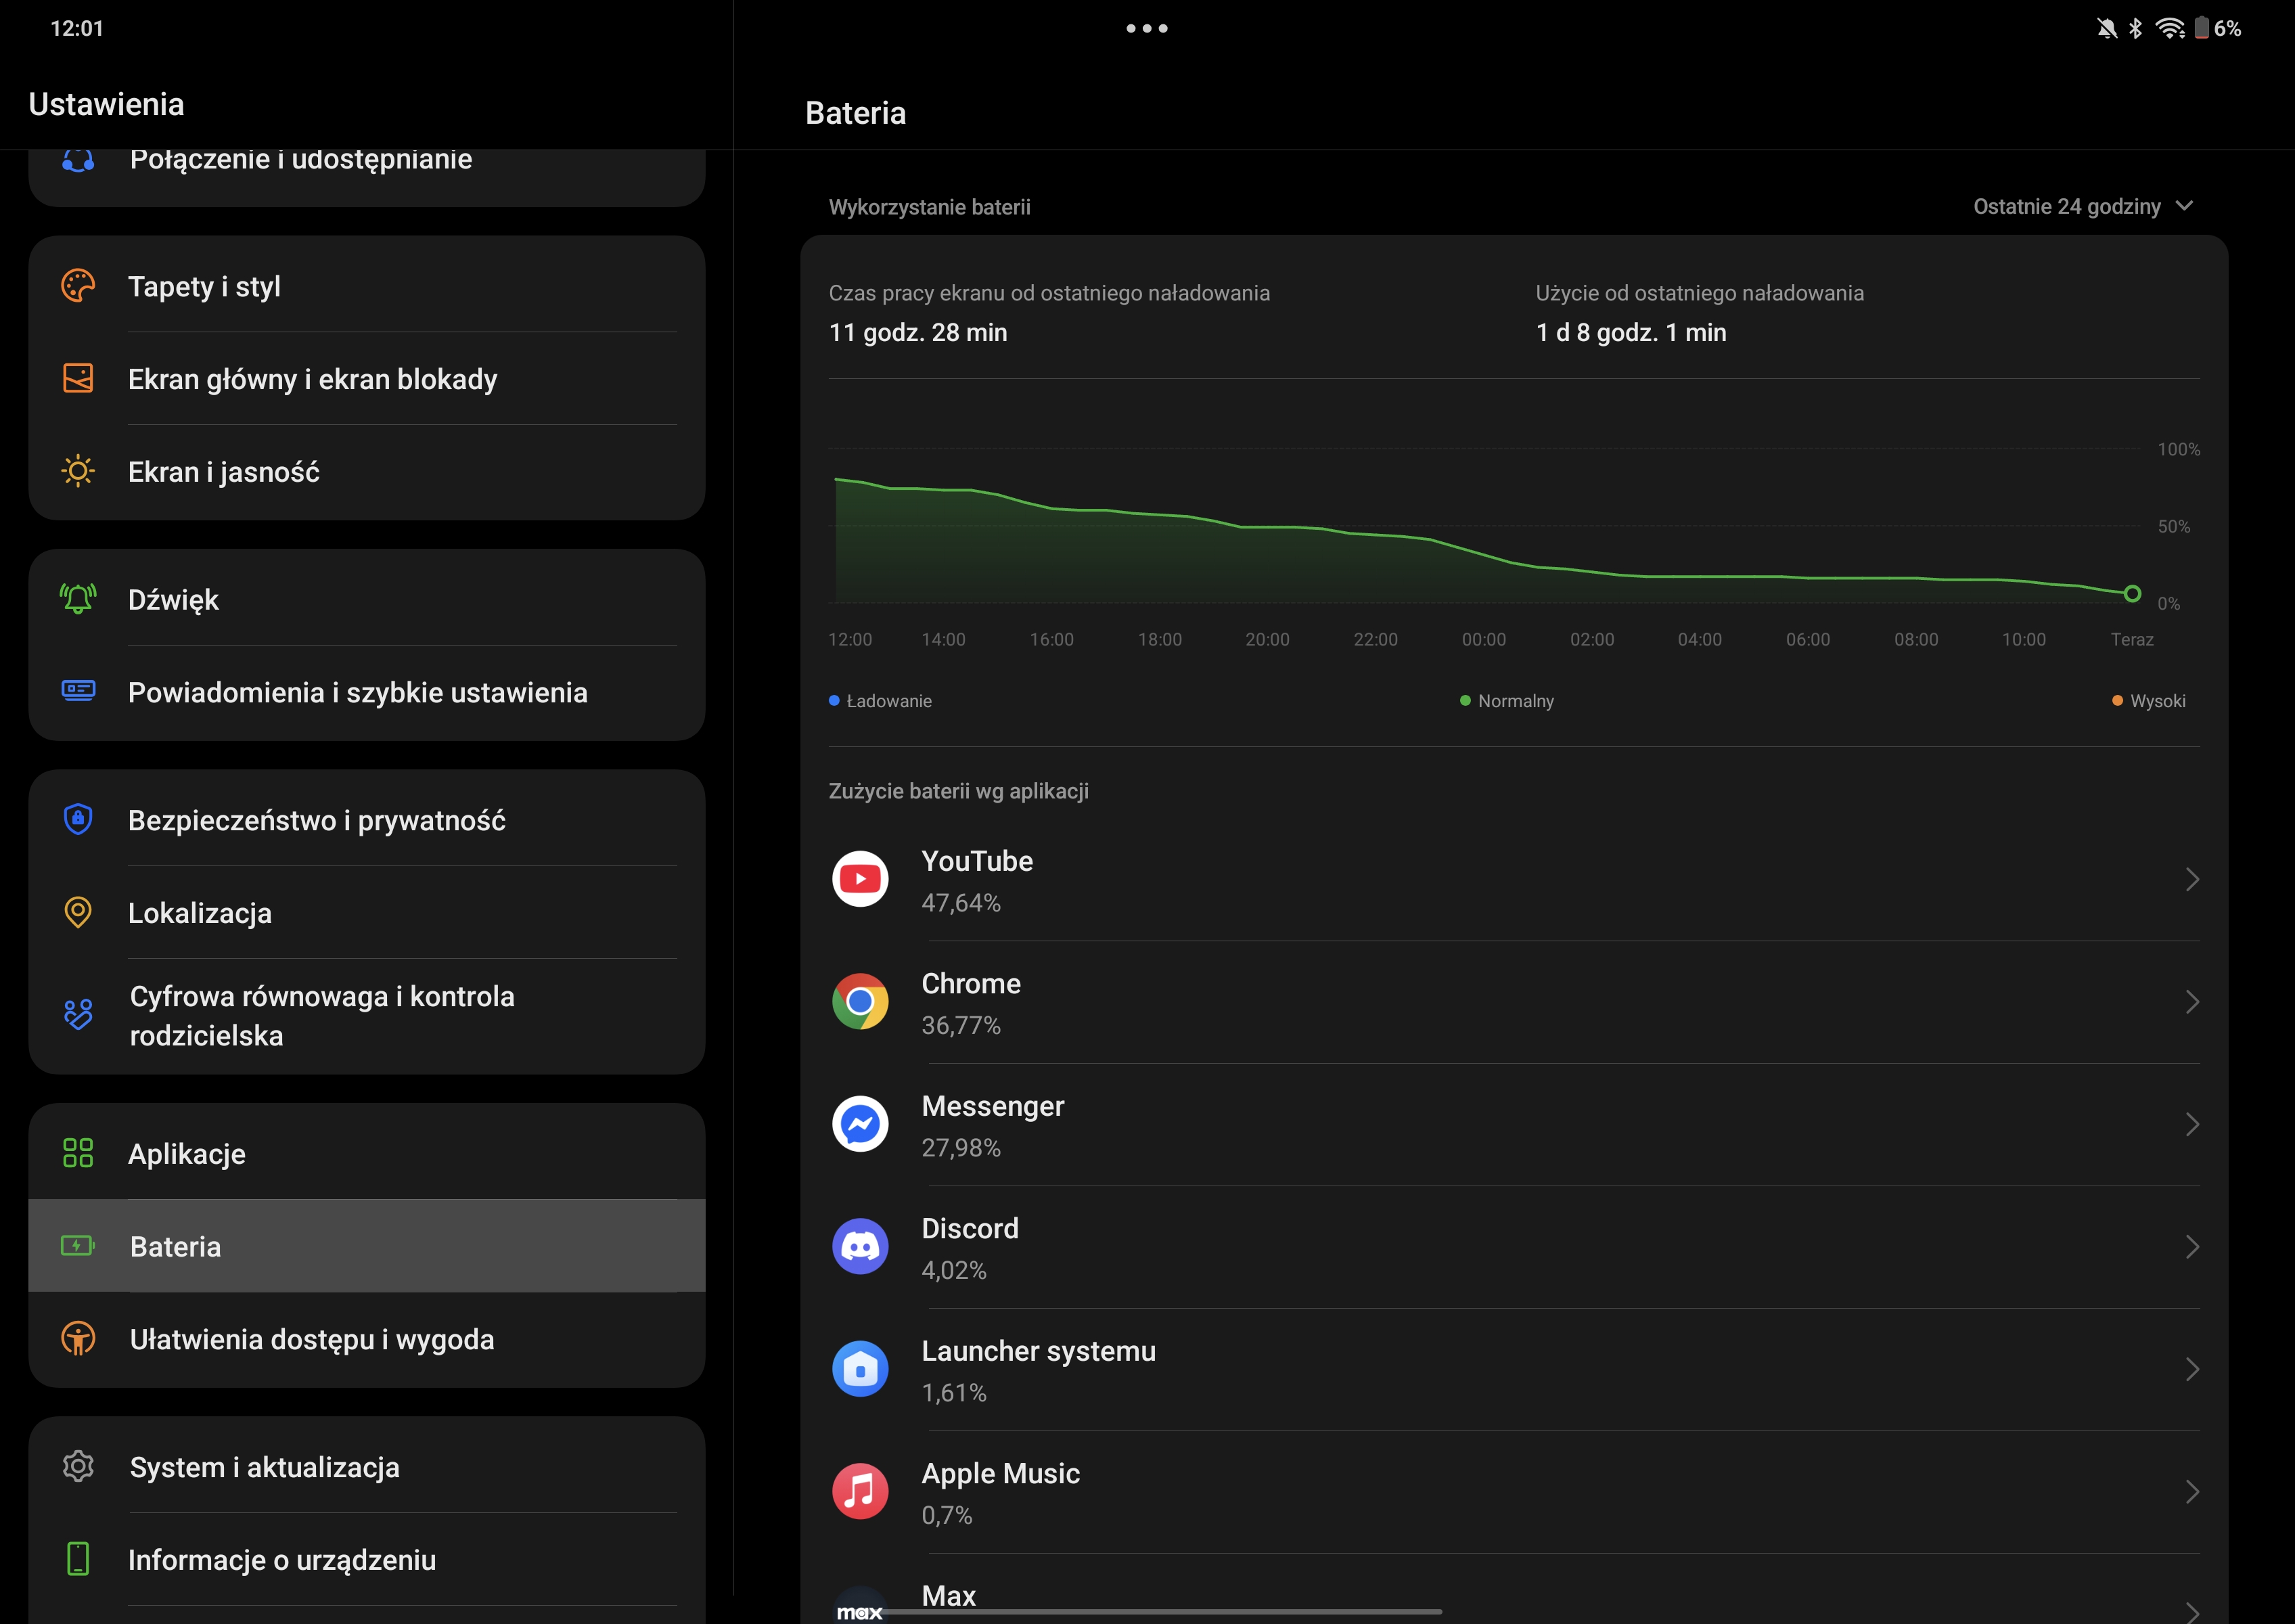Screen dimensions: 2295x1624
Task: Tap the muted notifications bell in status bar
Action: (2107, 28)
